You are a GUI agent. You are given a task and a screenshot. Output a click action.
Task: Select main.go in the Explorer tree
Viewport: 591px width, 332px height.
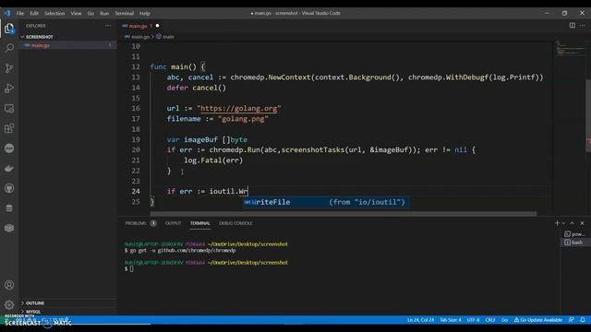click(67, 45)
